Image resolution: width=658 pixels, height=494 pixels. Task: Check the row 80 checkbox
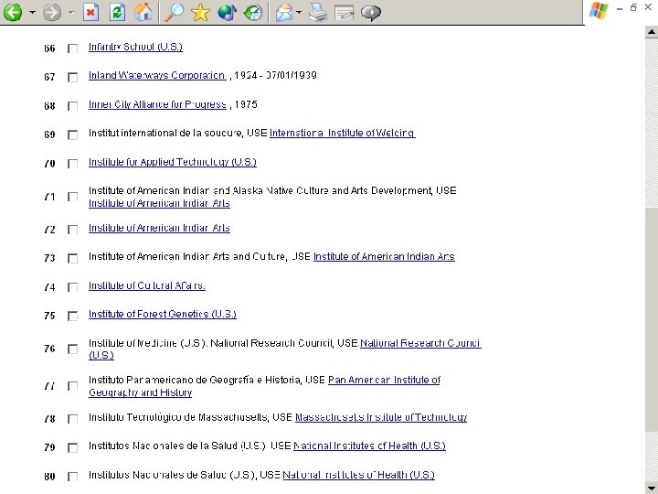click(72, 477)
